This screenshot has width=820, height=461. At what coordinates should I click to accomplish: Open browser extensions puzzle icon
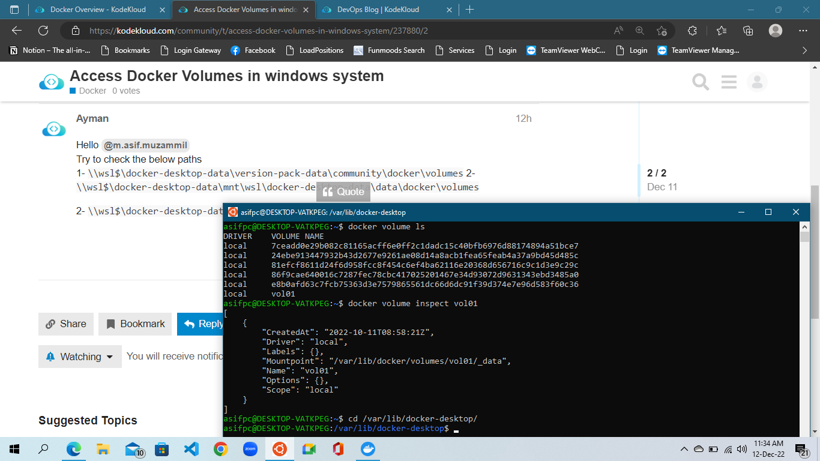(x=692, y=31)
